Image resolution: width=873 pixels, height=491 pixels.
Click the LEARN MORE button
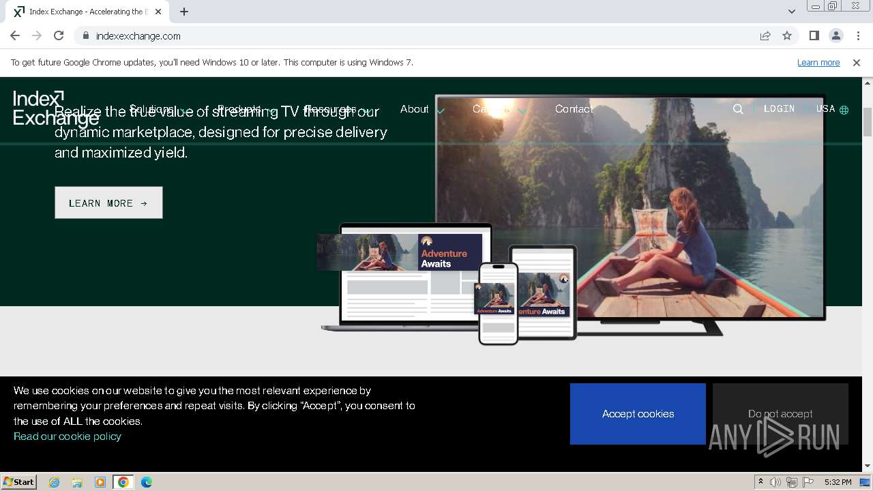(x=108, y=203)
